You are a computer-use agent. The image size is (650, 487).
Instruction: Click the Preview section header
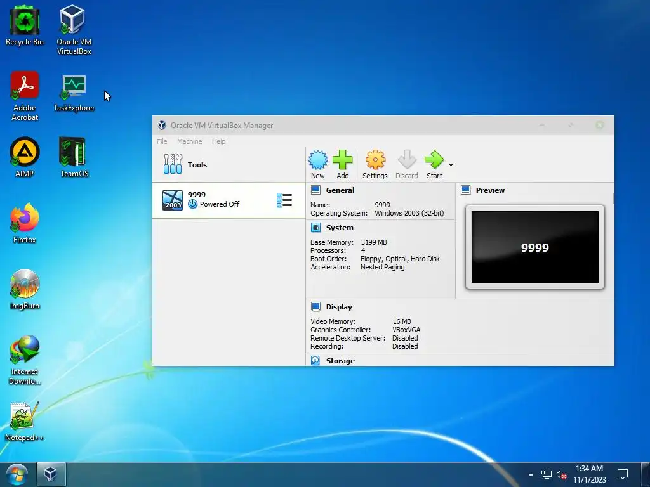coord(490,190)
